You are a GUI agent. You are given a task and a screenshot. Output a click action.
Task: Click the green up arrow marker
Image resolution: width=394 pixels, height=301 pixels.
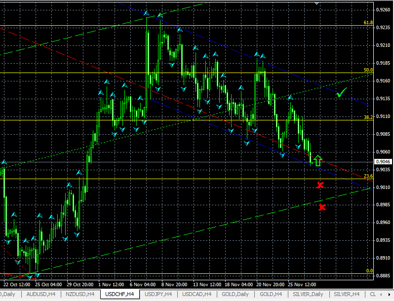317,160
